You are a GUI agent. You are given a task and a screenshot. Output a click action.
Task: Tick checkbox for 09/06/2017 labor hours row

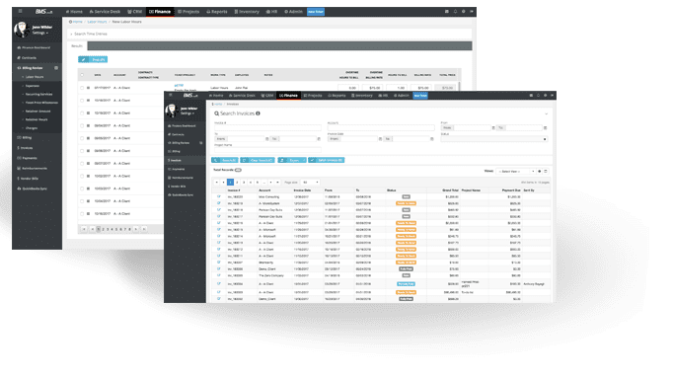click(82, 151)
